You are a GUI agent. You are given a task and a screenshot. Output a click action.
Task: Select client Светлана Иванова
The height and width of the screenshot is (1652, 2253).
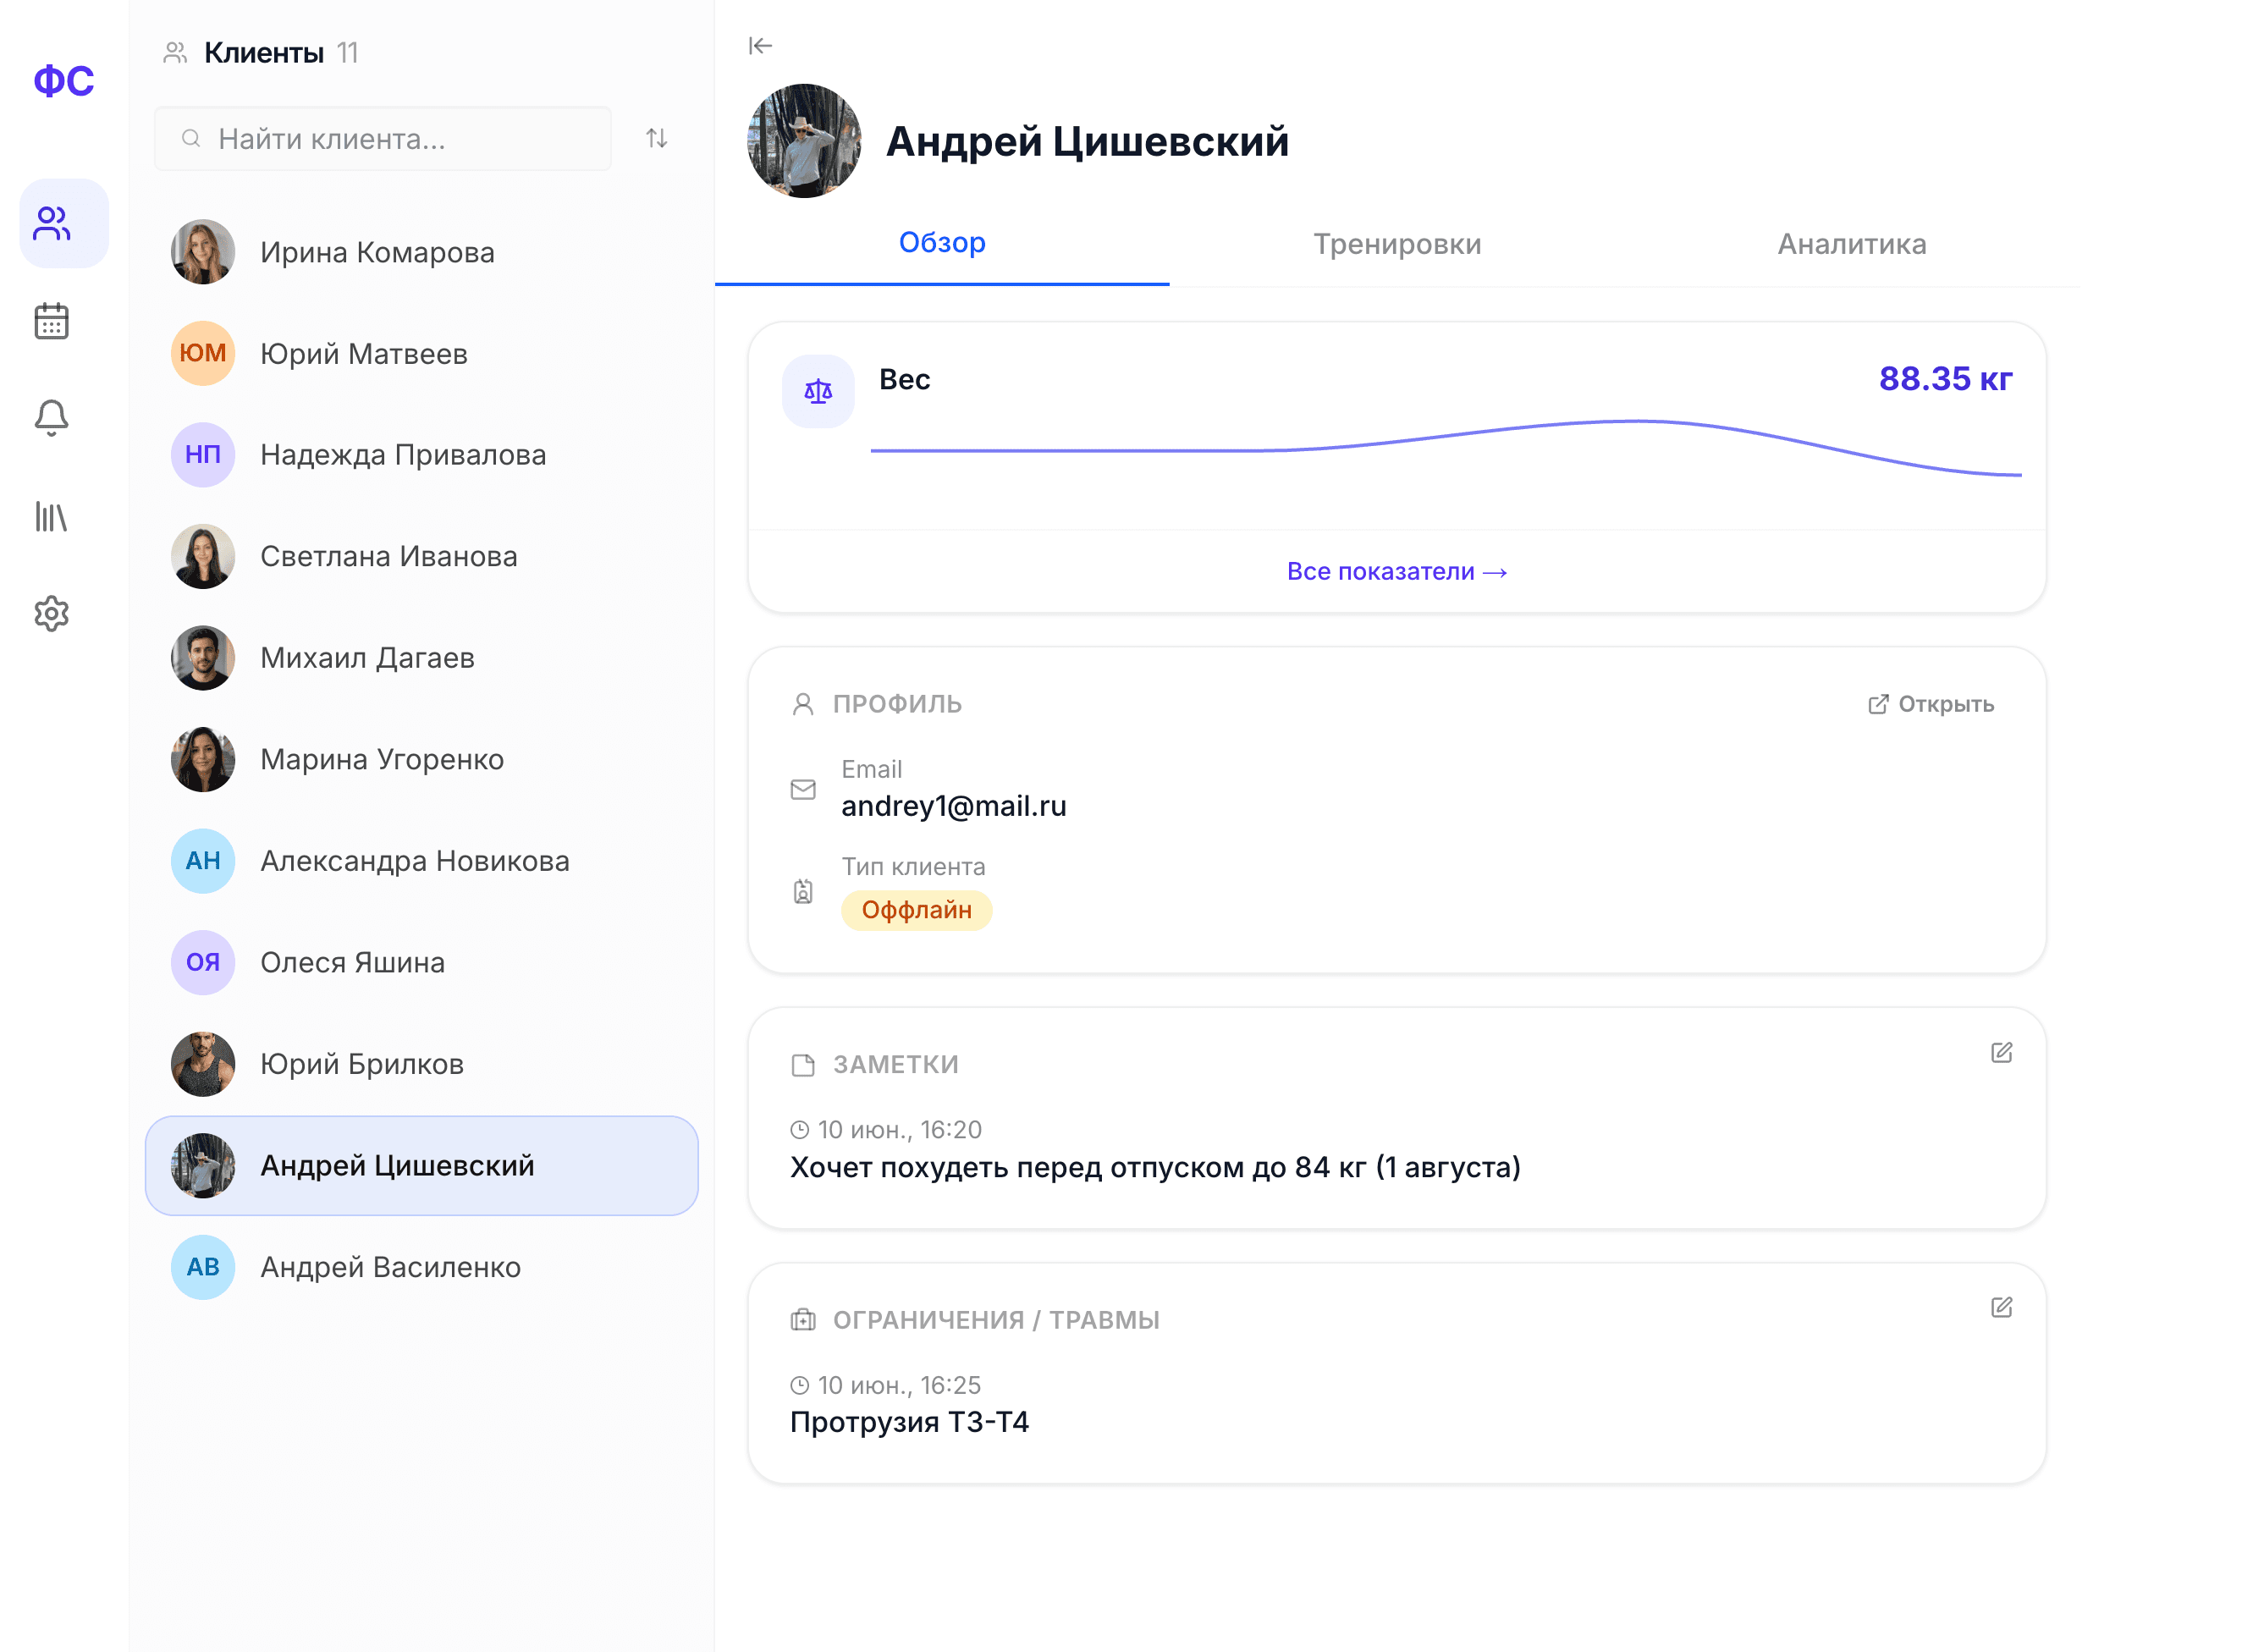pyautogui.click(x=422, y=556)
